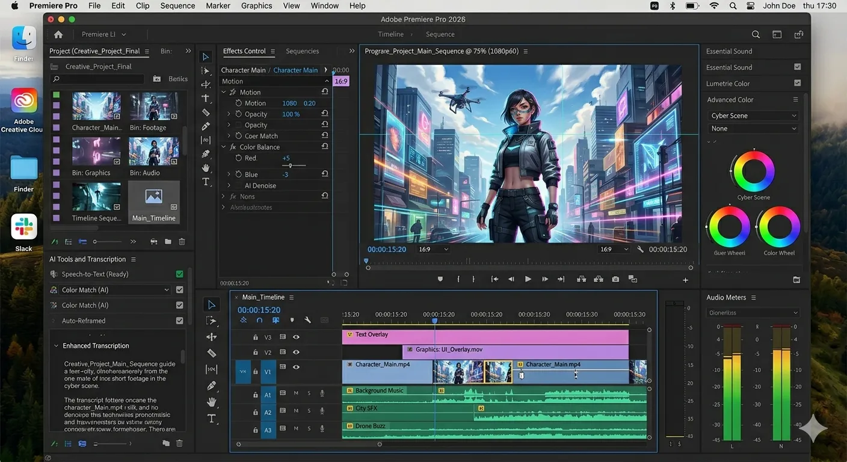The width and height of the screenshot is (847, 462).
Task: Activate the Hand tool in the Main_Timeline toolbar
Action: point(211,402)
